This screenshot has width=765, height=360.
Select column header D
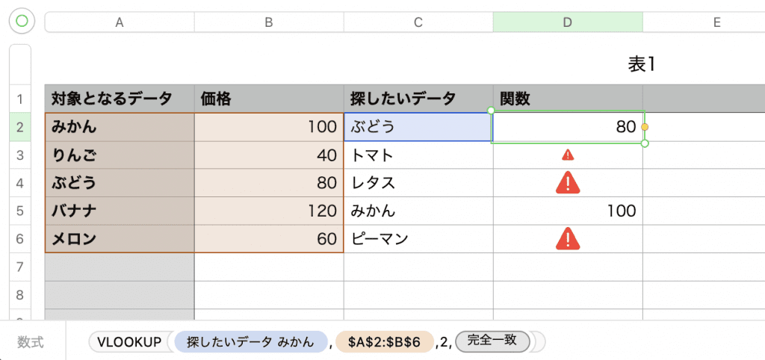pyautogui.click(x=567, y=22)
